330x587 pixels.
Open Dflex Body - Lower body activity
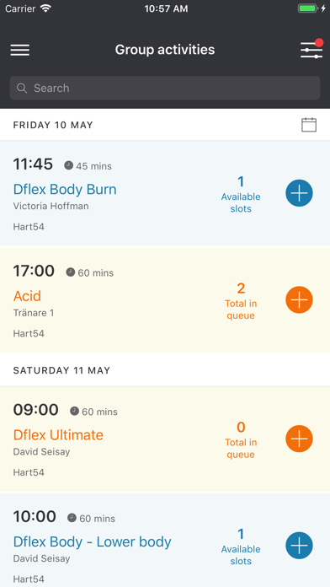coord(92,541)
